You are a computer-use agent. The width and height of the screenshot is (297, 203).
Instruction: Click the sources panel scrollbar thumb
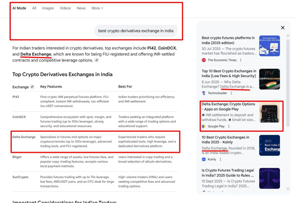[288, 83]
